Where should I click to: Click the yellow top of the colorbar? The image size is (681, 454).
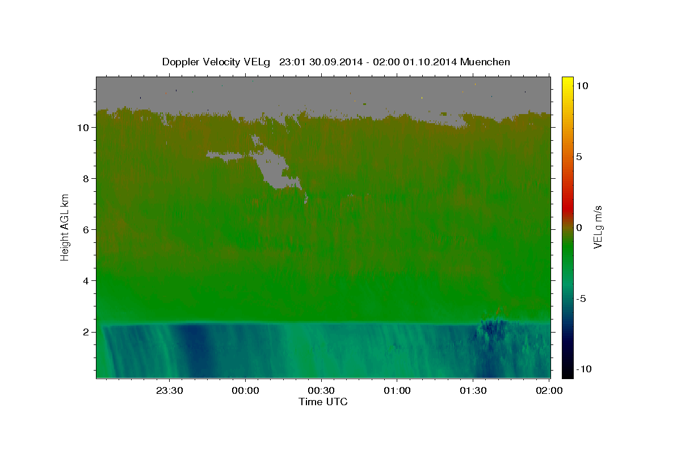coord(567,81)
